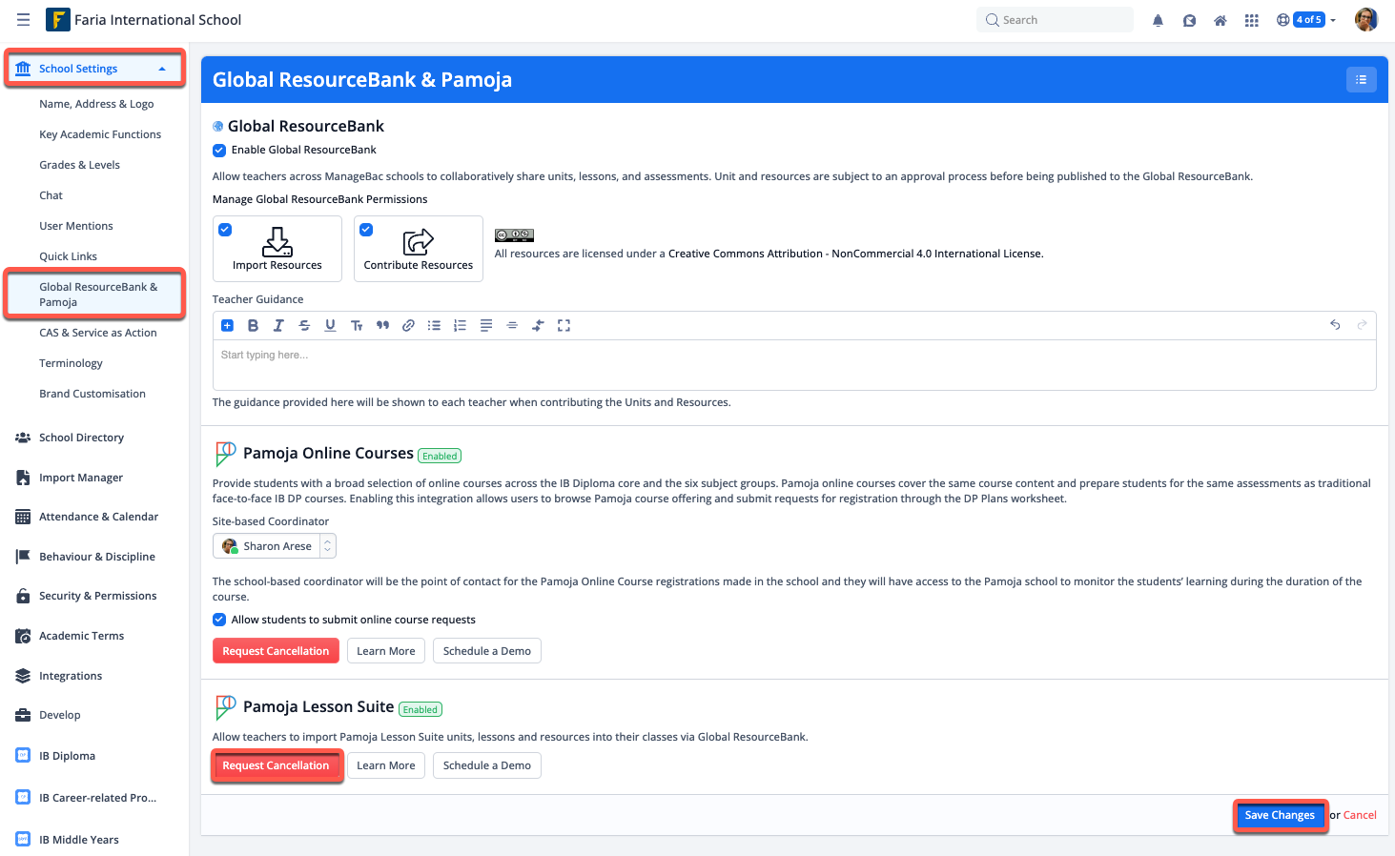Click Save Changes button
This screenshot has width=1395, height=856.
coord(1280,815)
